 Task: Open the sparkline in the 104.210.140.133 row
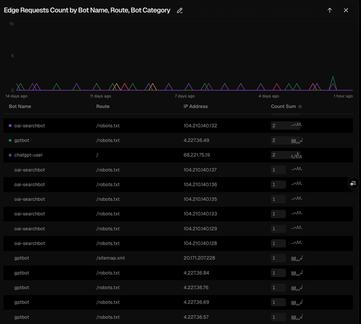coord(297,213)
